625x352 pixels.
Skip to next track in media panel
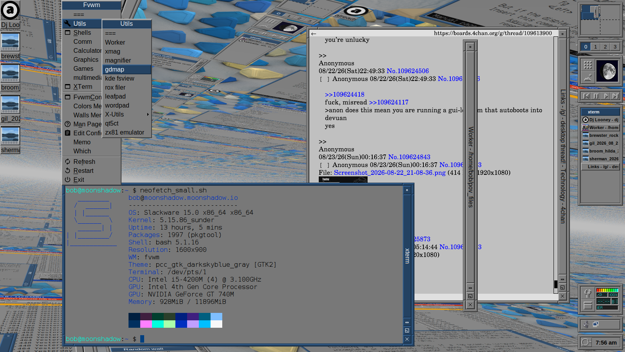616,96
